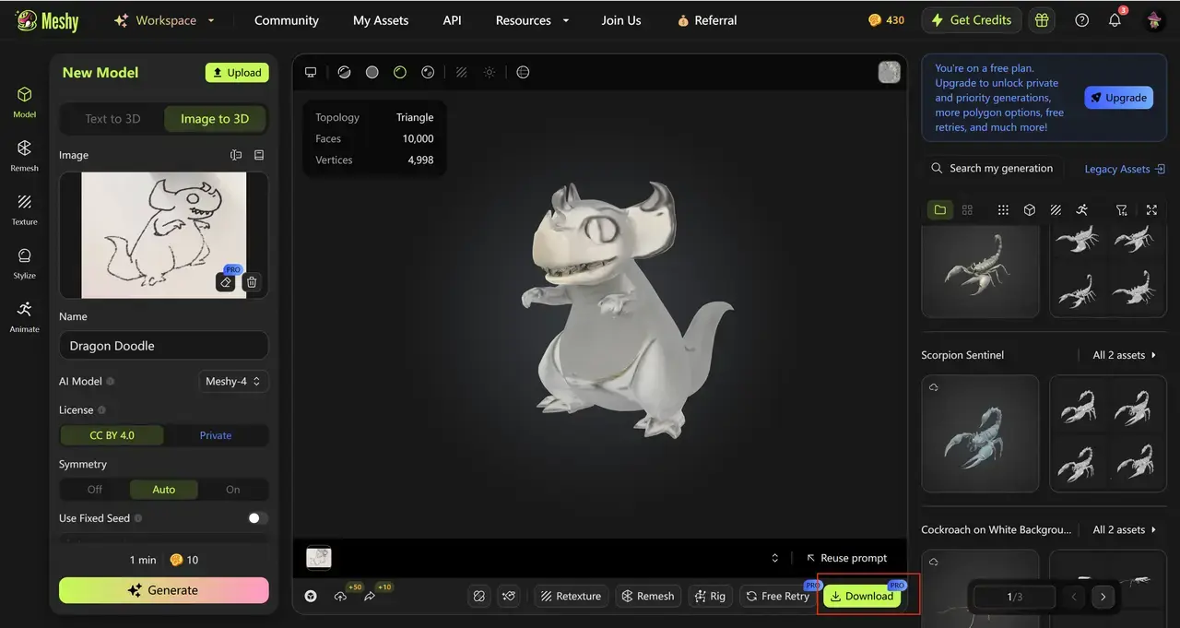Viewport: 1180px width, 628px height.
Task: Toggle the Use Fixed Seed switch
Action: coord(257,518)
